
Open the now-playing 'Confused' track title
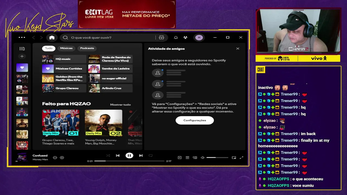pyautogui.click(x=40, y=155)
